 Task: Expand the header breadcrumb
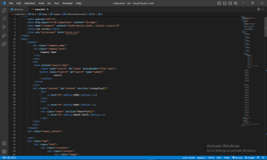(x=55, y=14)
